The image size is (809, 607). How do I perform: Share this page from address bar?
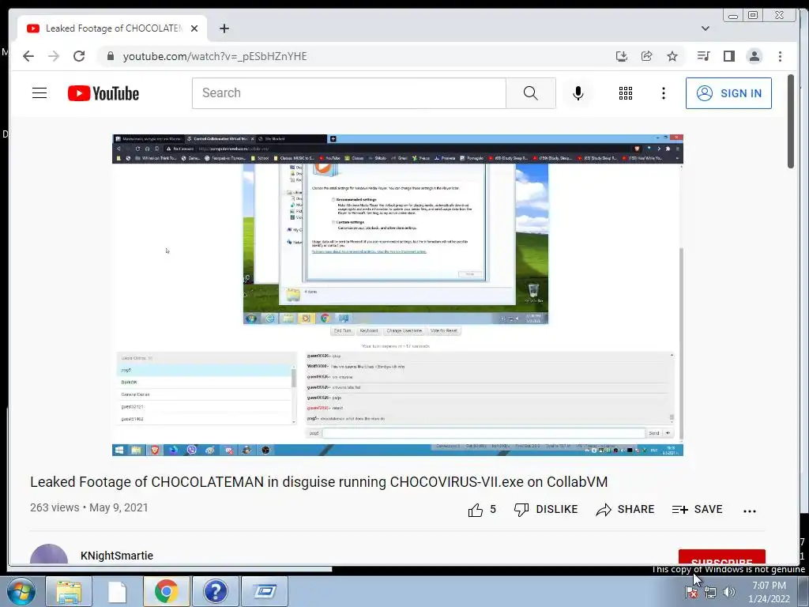pyautogui.click(x=646, y=56)
